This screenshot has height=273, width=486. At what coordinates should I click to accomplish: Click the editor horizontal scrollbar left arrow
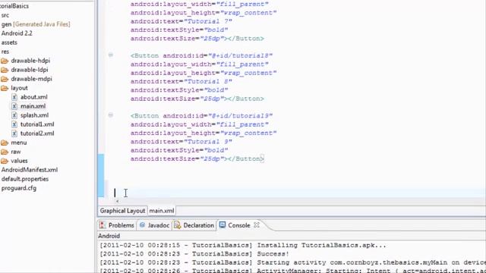(117, 201)
